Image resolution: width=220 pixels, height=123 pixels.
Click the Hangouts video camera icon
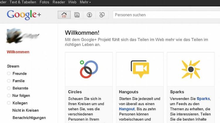[x=140, y=69]
